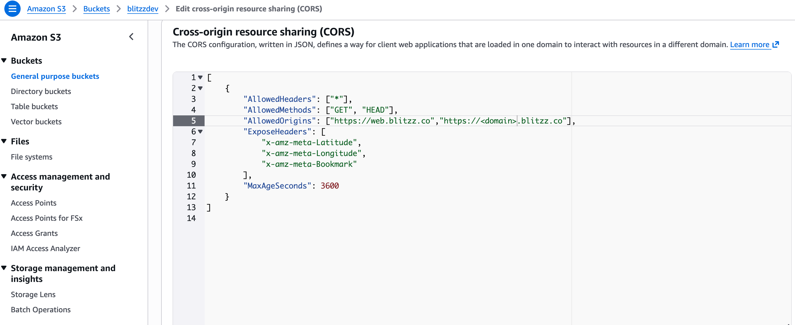Open Access Points for FSx
Viewport: 795px width, 325px height.
(47, 218)
